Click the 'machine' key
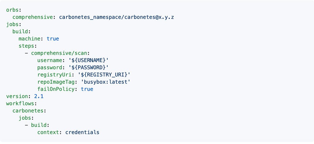 point(29,39)
